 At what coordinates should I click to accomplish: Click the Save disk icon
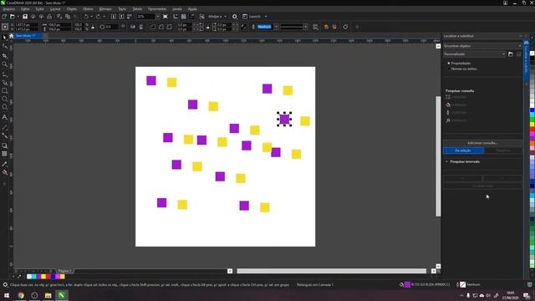point(25,17)
